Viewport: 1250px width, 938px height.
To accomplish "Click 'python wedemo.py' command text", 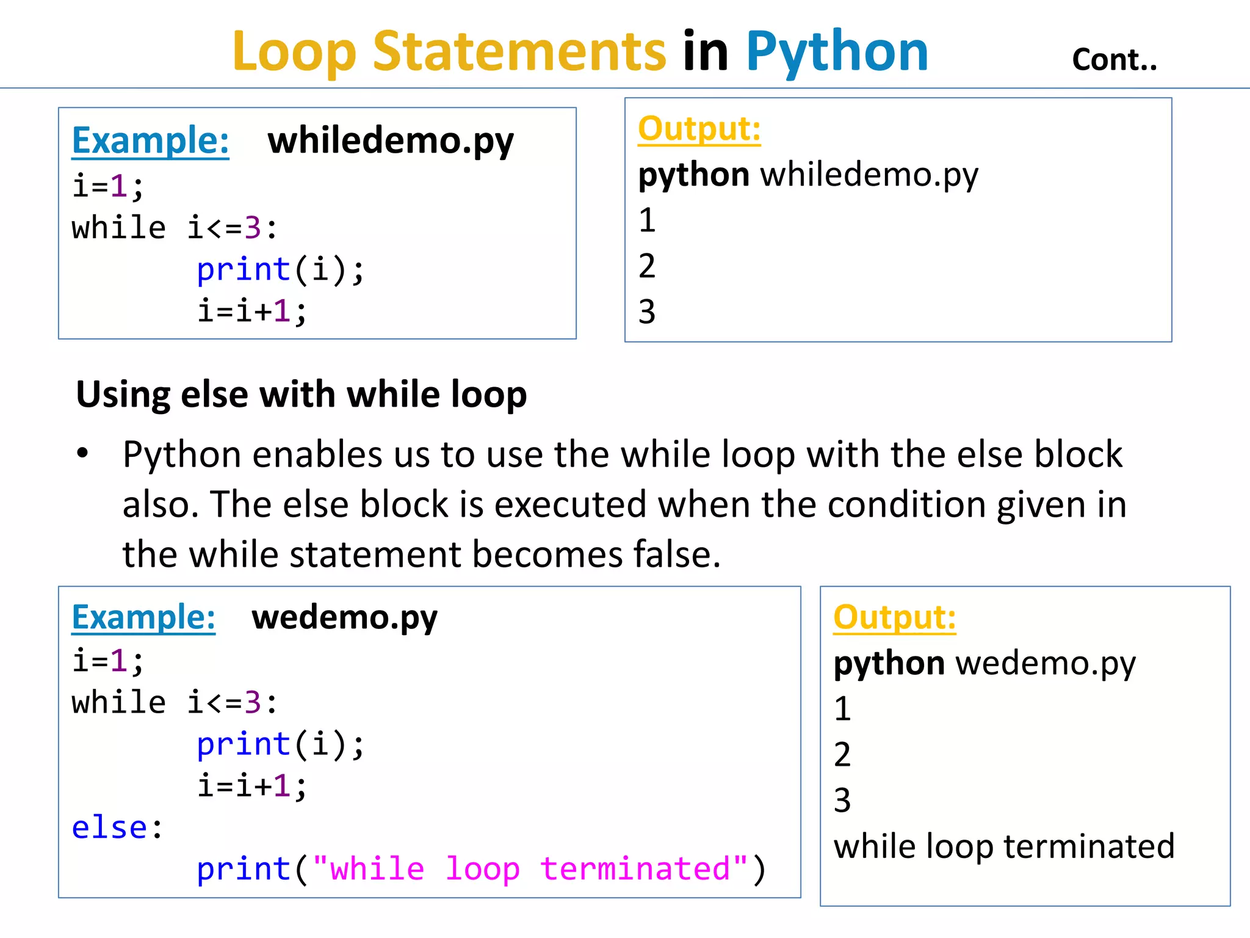I will pos(984,663).
